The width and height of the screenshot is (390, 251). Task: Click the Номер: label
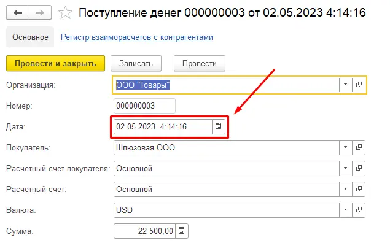tap(19, 106)
